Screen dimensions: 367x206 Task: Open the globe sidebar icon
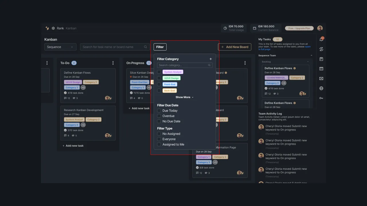321,88
